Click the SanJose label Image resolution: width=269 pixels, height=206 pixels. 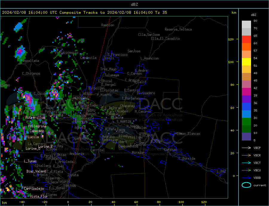[134, 51]
